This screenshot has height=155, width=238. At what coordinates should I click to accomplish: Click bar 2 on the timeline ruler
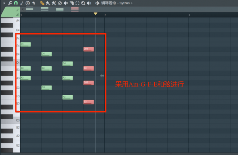tap(105, 15)
